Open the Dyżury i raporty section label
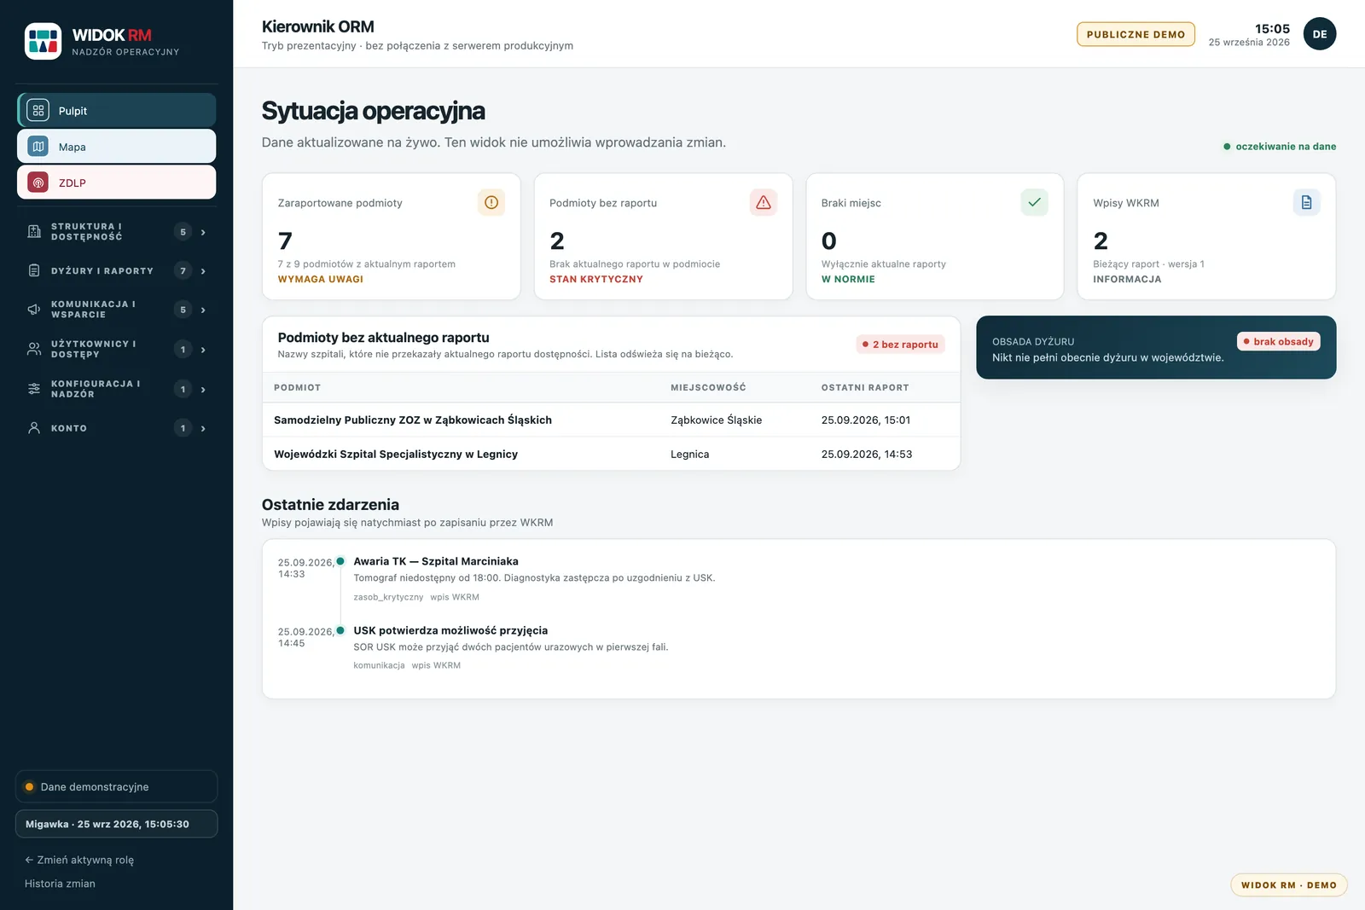This screenshot has height=910, width=1365. [102, 271]
